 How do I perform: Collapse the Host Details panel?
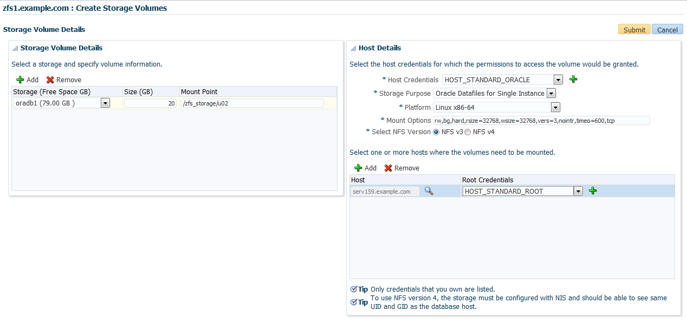coord(353,48)
